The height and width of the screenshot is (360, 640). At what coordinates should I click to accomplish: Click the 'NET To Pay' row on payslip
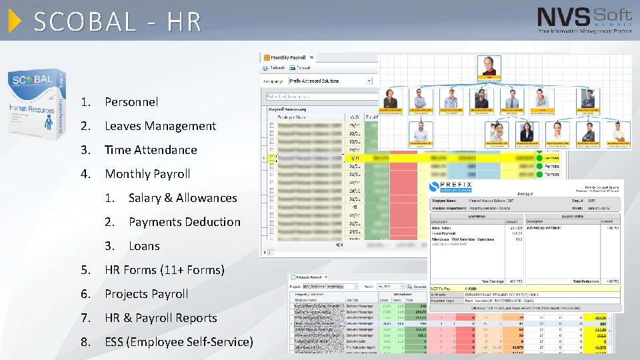coord(525,289)
